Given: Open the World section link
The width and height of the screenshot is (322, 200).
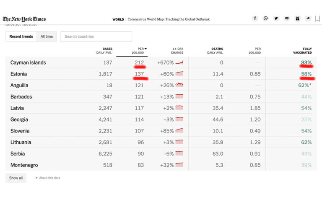Looking at the screenshot, I should coord(118,19).
